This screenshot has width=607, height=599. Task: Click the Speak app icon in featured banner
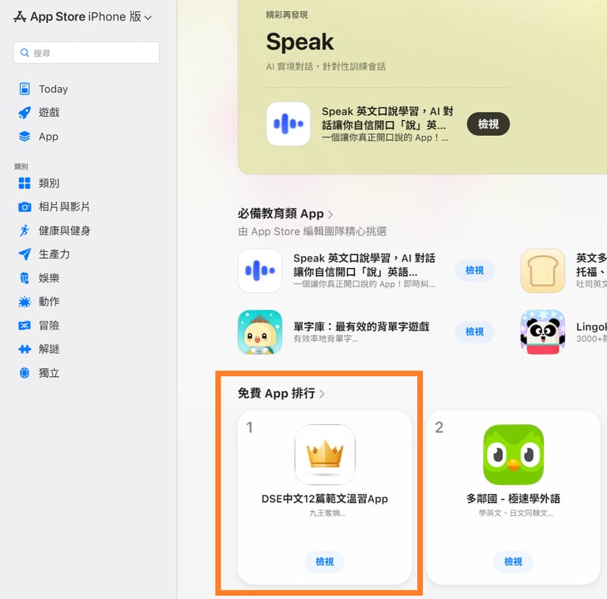[288, 124]
